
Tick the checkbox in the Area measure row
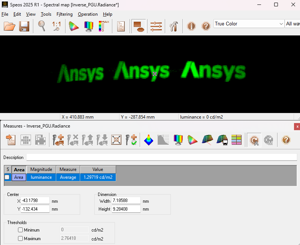pyautogui.click(x=7, y=177)
